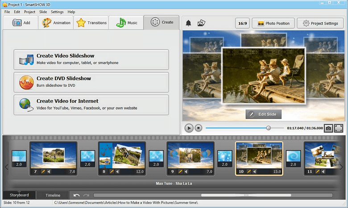Click the pencil edit icon on slide 11

tap(318, 171)
